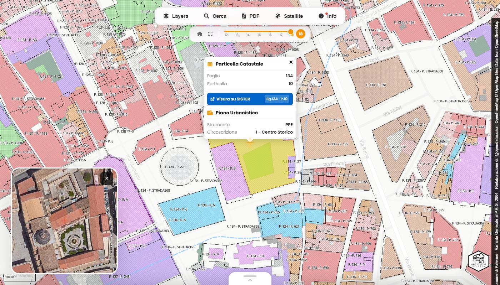500x285 pixels.
Task: Click the Via Malta street label
Action: [x=392, y=112]
